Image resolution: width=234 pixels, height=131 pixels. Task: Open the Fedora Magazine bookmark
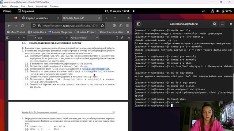[x=60, y=32]
